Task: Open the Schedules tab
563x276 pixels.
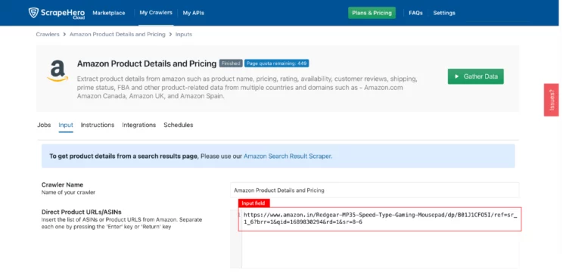Action: click(178, 125)
